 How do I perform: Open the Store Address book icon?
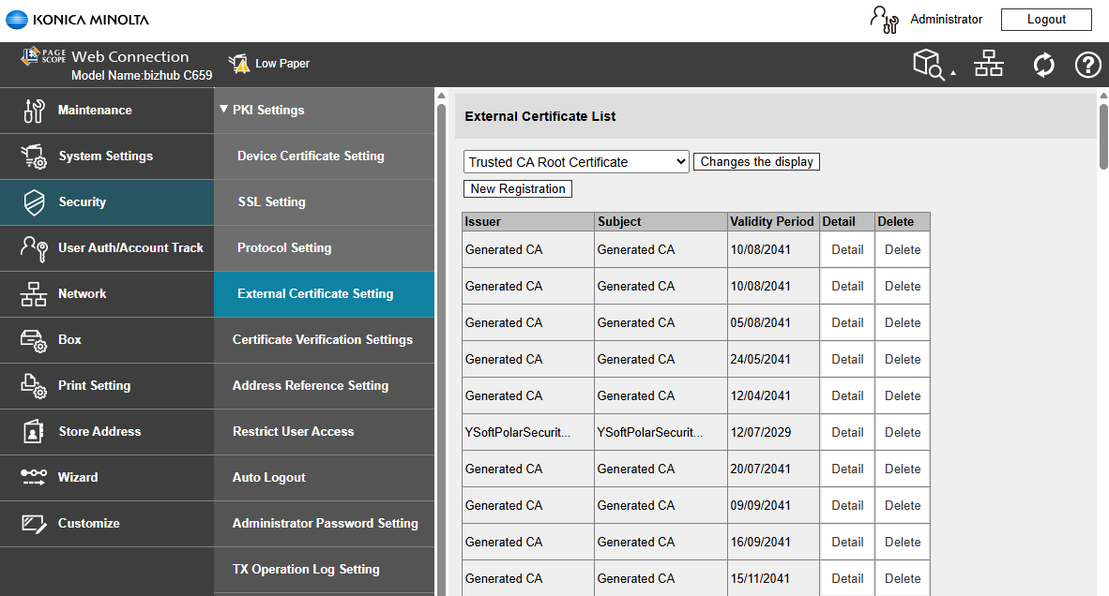[34, 431]
